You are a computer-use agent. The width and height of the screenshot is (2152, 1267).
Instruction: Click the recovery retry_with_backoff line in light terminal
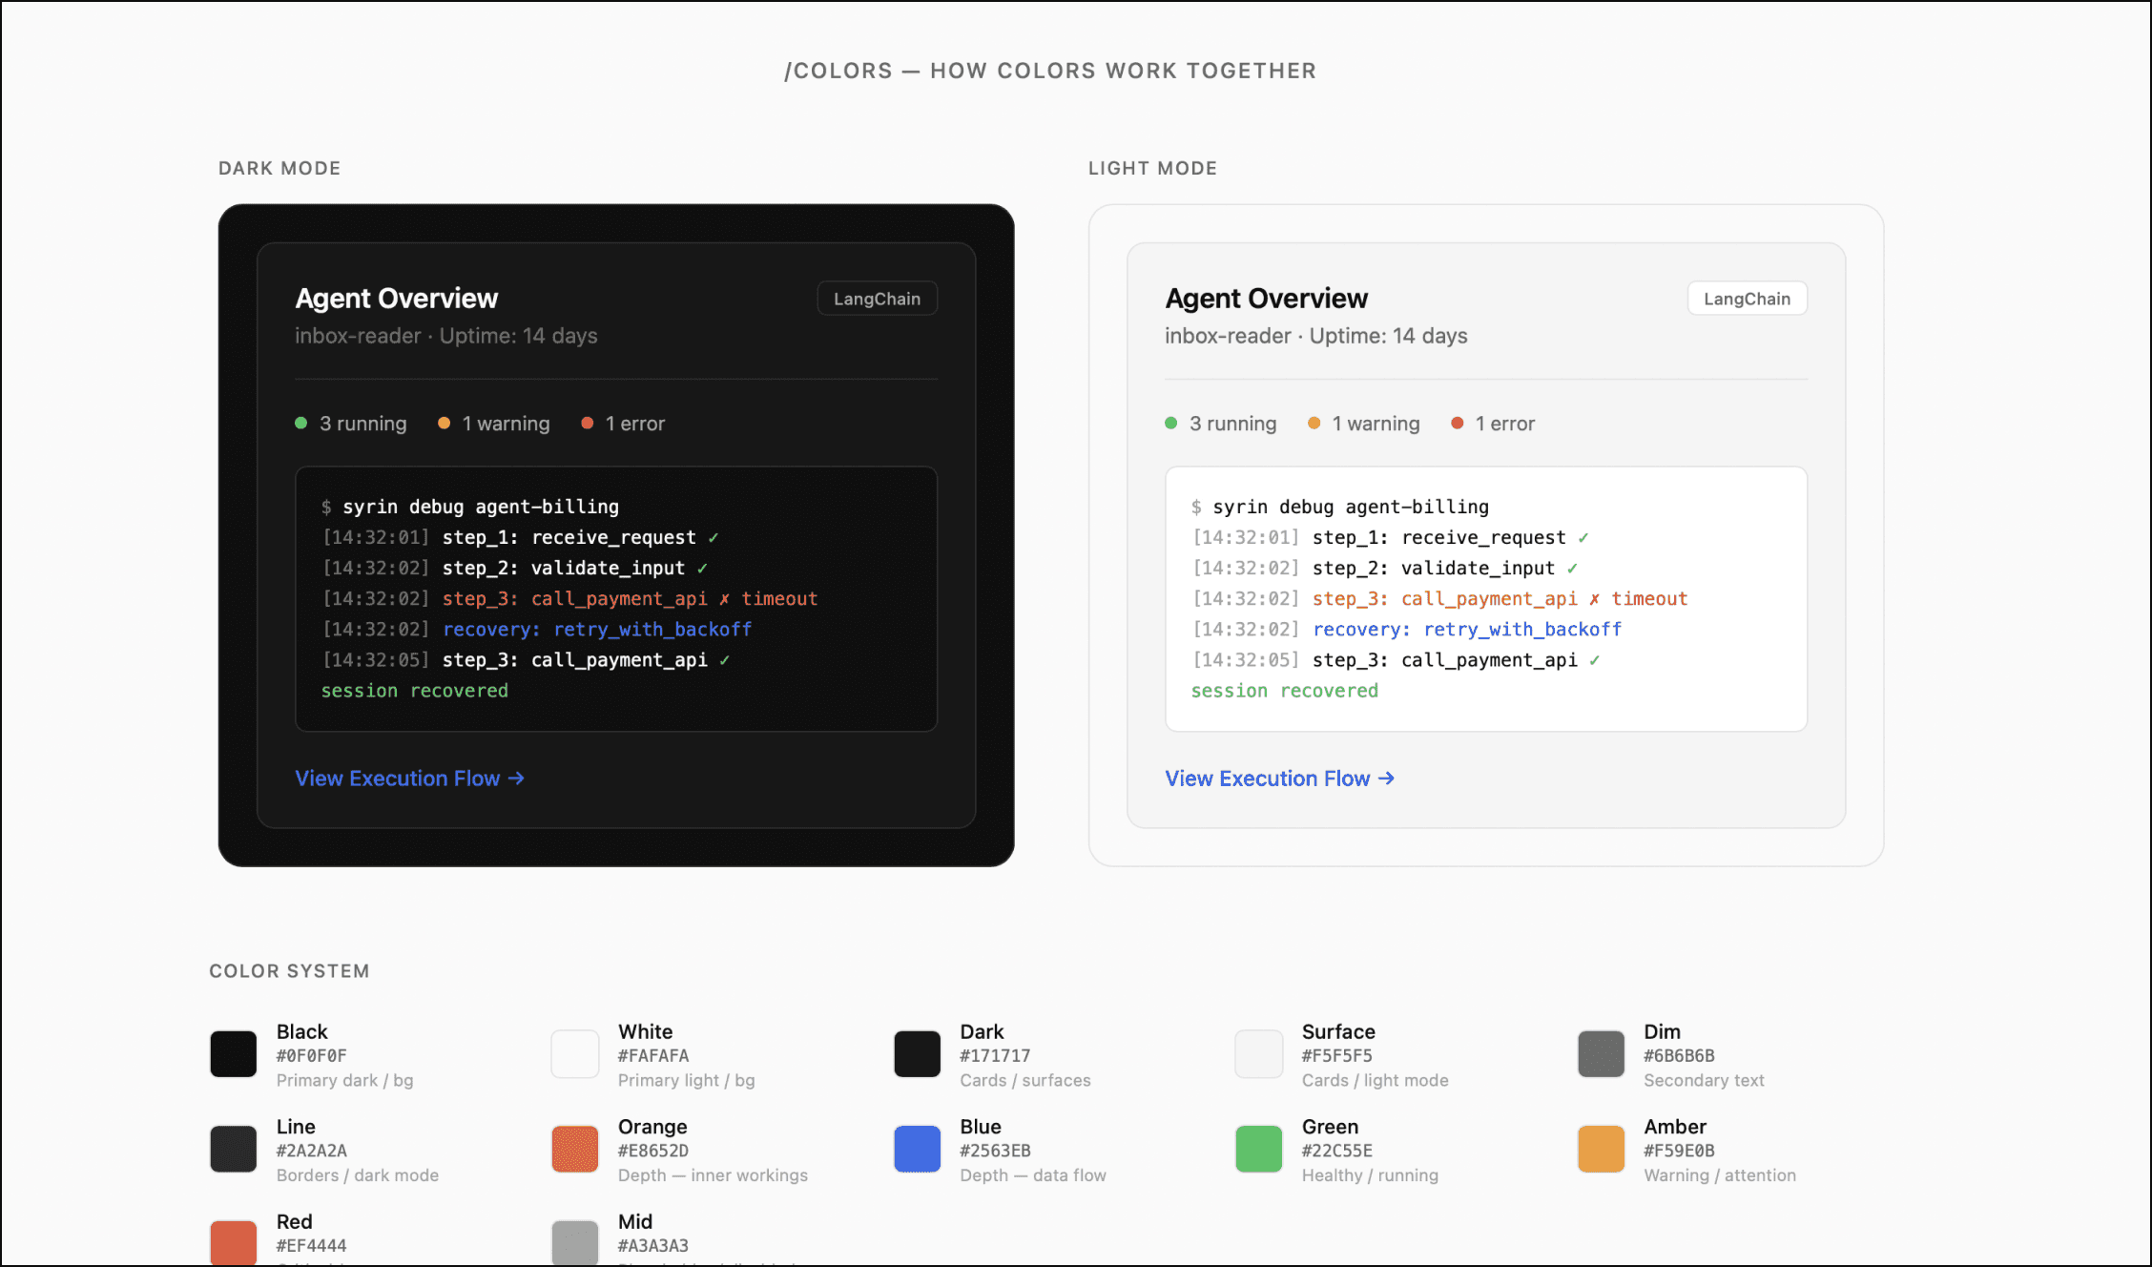pyautogui.click(x=1407, y=629)
